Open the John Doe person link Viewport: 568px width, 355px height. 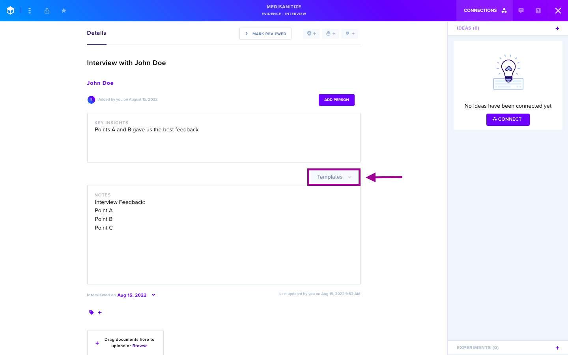tap(100, 83)
